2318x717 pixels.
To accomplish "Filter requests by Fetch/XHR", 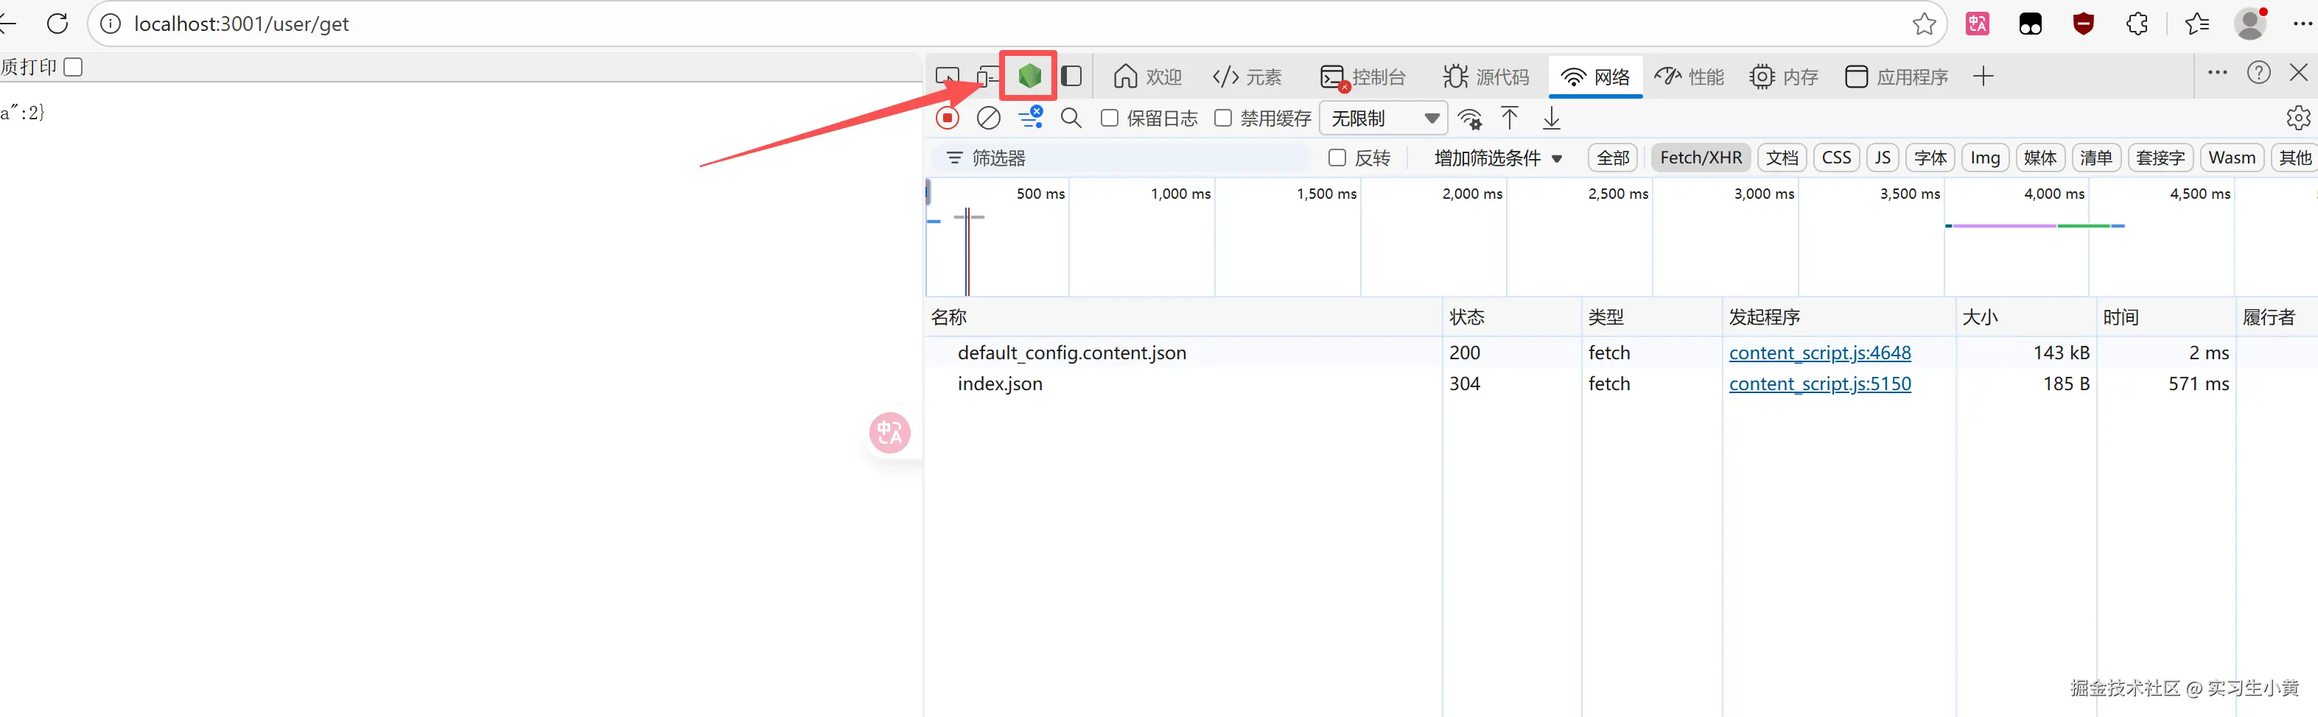I will (x=1701, y=158).
